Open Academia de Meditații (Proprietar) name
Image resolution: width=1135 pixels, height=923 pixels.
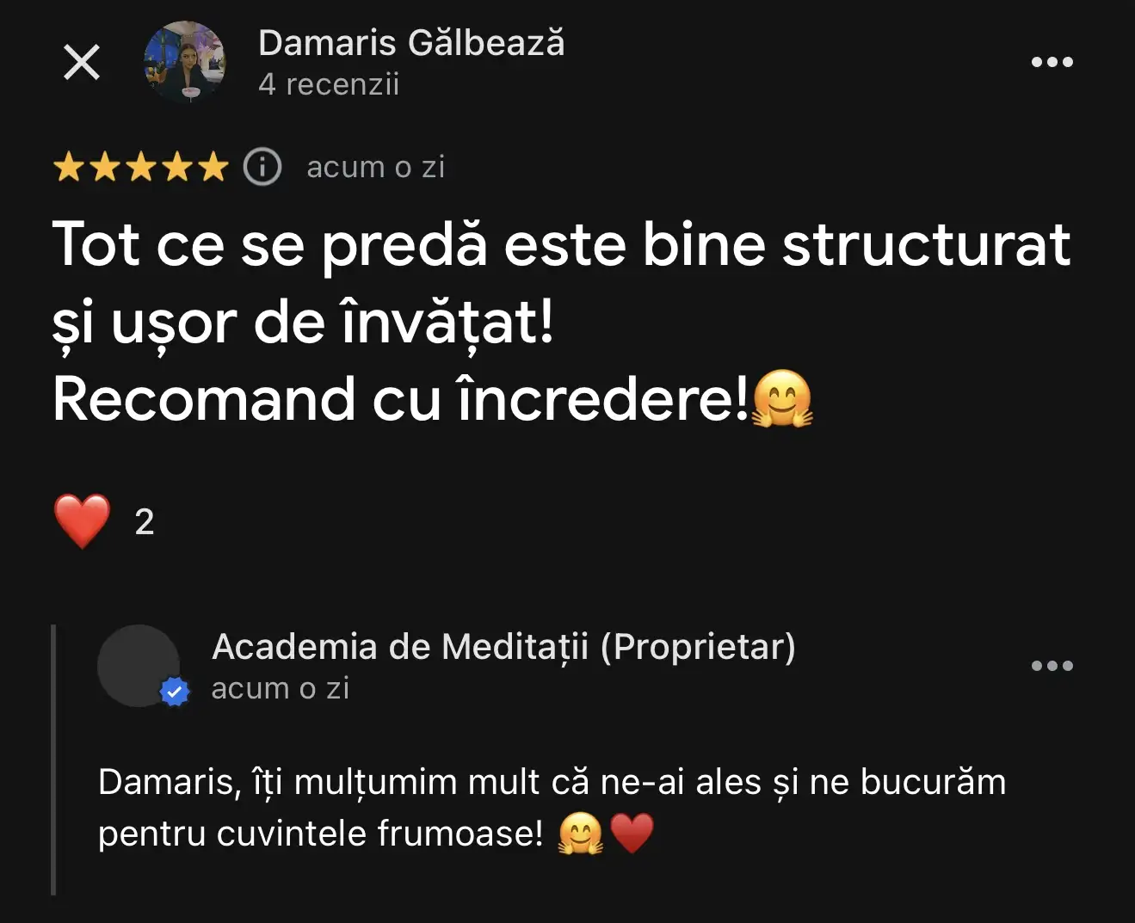(x=503, y=647)
